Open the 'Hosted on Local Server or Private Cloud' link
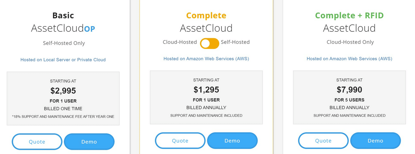 coord(63,60)
